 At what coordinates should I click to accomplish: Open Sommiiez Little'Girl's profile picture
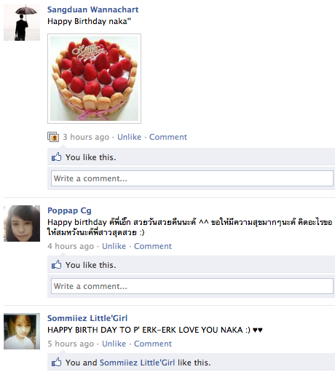point(22,331)
